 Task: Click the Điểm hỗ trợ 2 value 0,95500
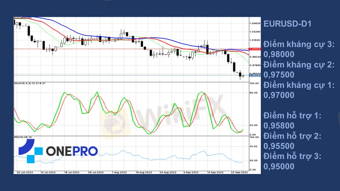click(x=279, y=146)
